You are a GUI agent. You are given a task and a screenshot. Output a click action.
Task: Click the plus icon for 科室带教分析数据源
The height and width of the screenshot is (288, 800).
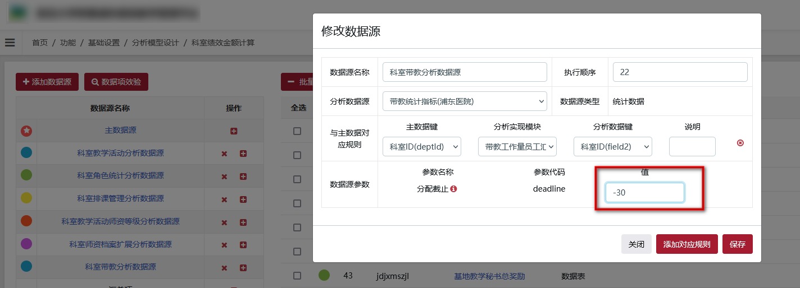243,267
